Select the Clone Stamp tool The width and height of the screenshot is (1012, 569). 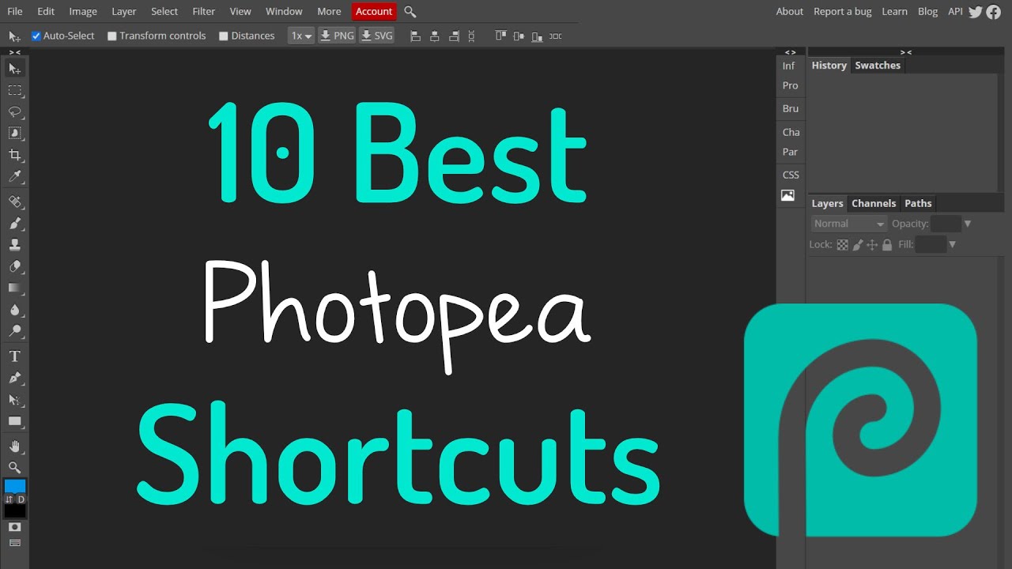click(x=14, y=245)
